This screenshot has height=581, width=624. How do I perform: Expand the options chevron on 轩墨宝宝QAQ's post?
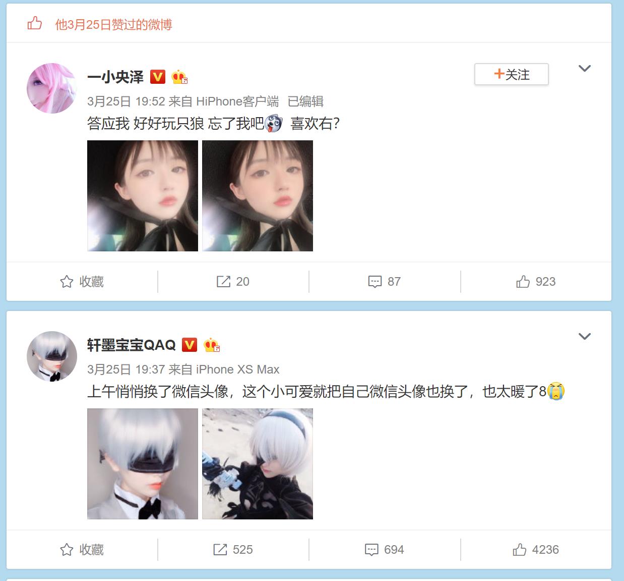click(x=584, y=336)
